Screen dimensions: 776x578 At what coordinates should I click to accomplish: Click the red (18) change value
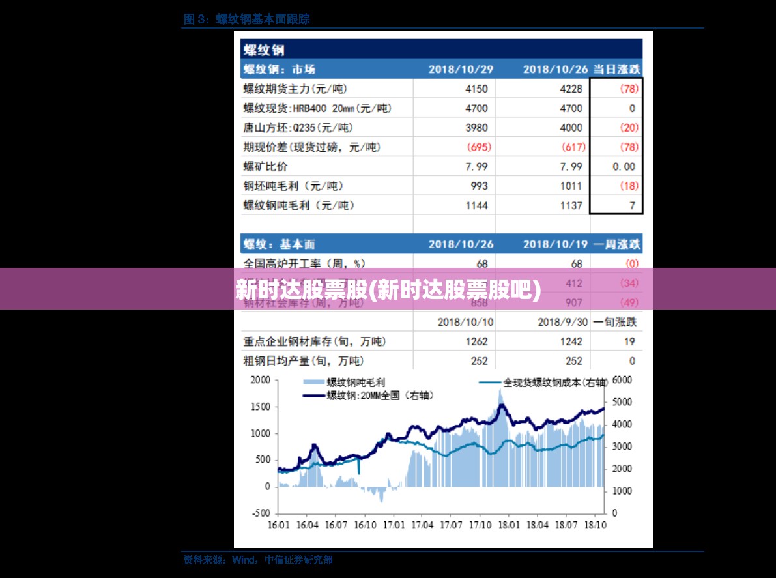629,186
